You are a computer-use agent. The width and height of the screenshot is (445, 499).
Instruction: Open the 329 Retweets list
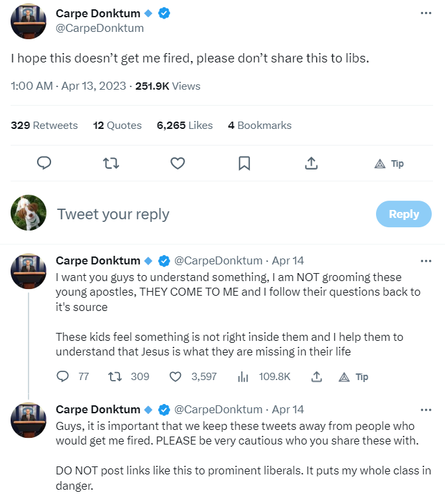pos(44,125)
